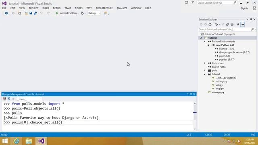Image resolution: width=258 pixels, height=145 pixels.
Task: Open the DEBUG menu
Action: (56, 8)
